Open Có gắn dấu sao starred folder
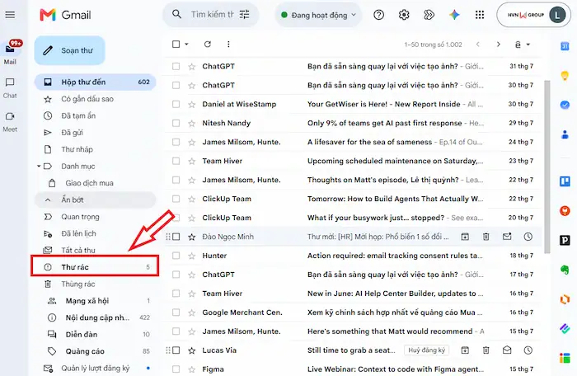 click(x=96, y=99)
